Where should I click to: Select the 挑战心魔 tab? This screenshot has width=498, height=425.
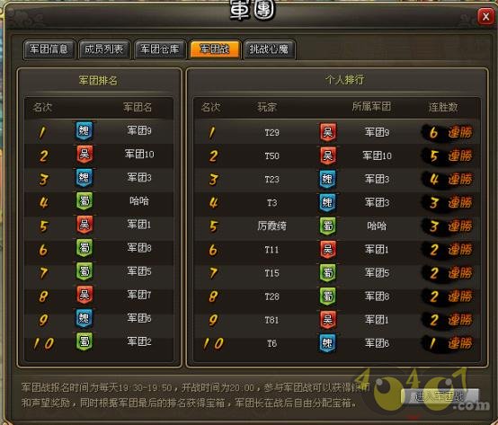(x=269, y=49)
